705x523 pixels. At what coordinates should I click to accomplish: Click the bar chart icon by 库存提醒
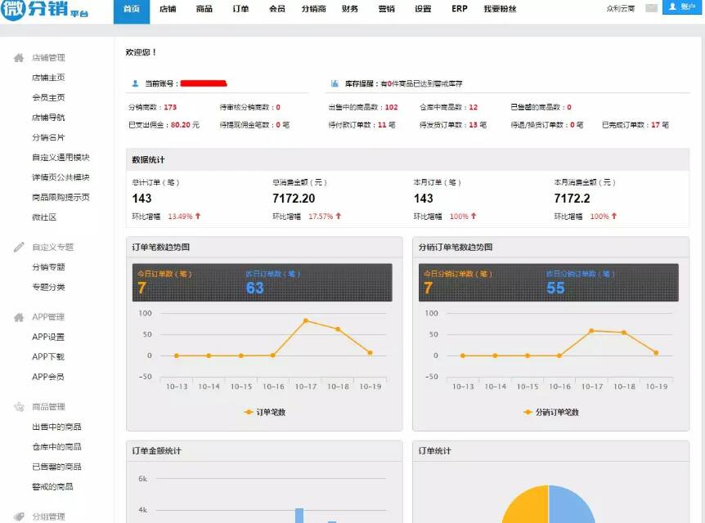click(335, 83)
